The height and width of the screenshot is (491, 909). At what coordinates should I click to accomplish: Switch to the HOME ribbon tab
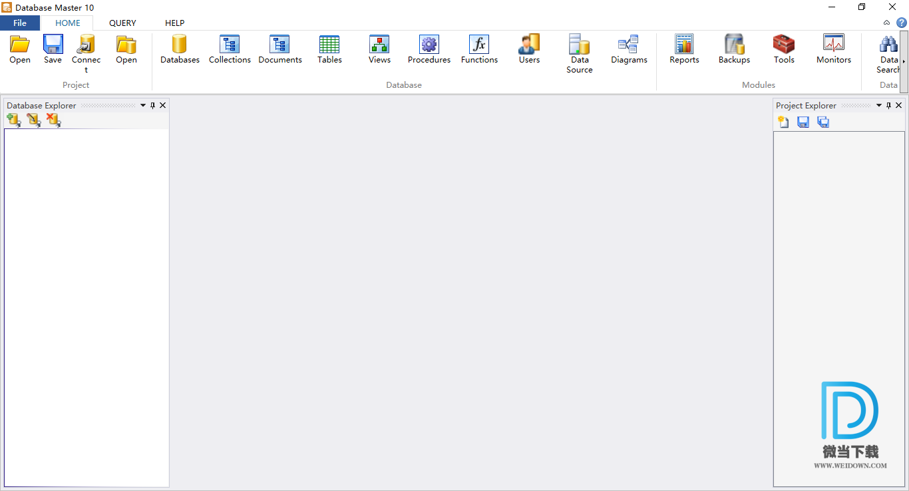[x=68, y=23]
